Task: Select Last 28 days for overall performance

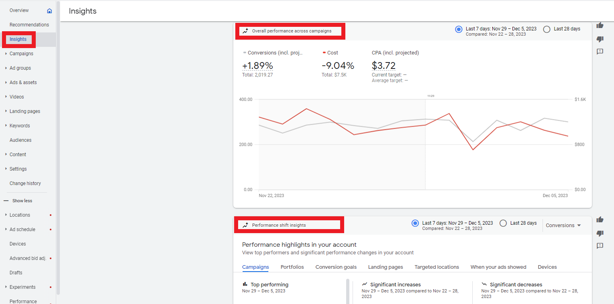Action: [547, 29]
